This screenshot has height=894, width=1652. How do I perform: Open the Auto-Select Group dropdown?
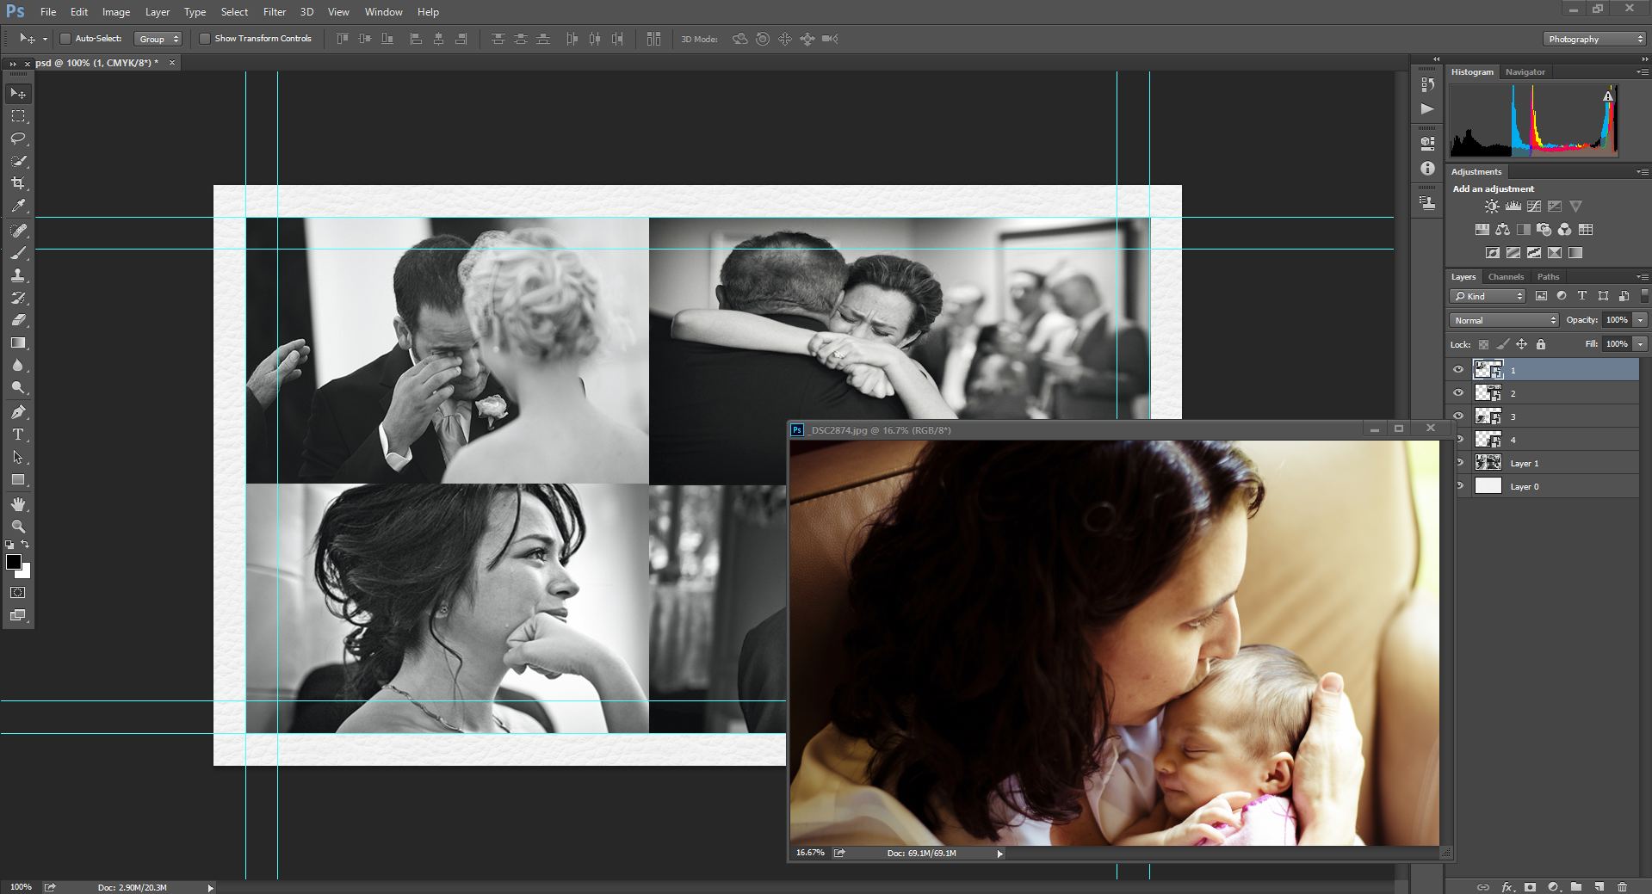158,39
